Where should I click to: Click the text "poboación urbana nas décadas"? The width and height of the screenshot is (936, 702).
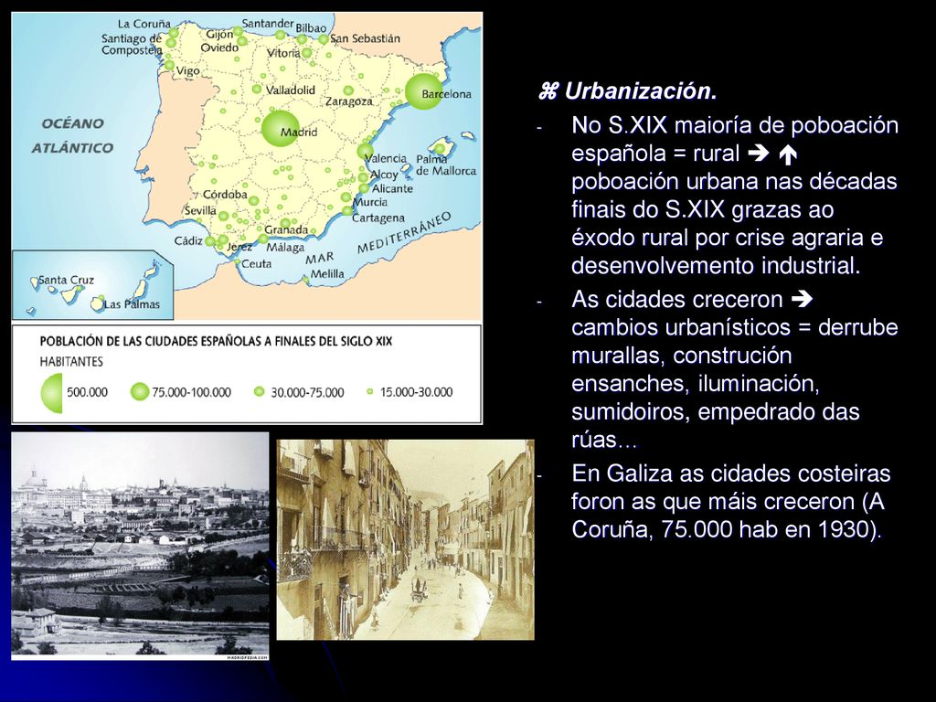[734, 182]
